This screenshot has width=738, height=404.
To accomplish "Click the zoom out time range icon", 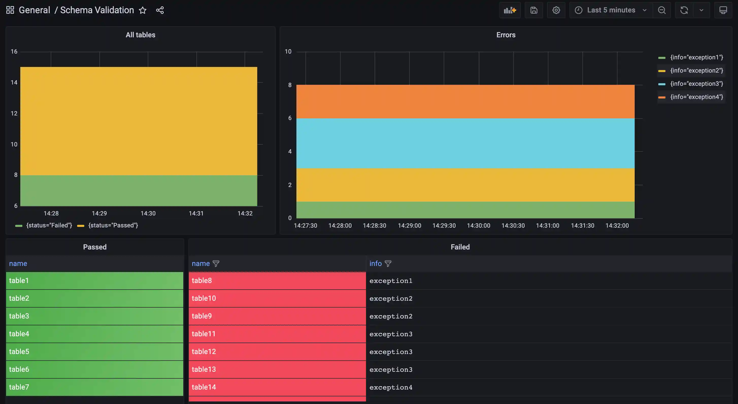I will [x=662, y=10].
